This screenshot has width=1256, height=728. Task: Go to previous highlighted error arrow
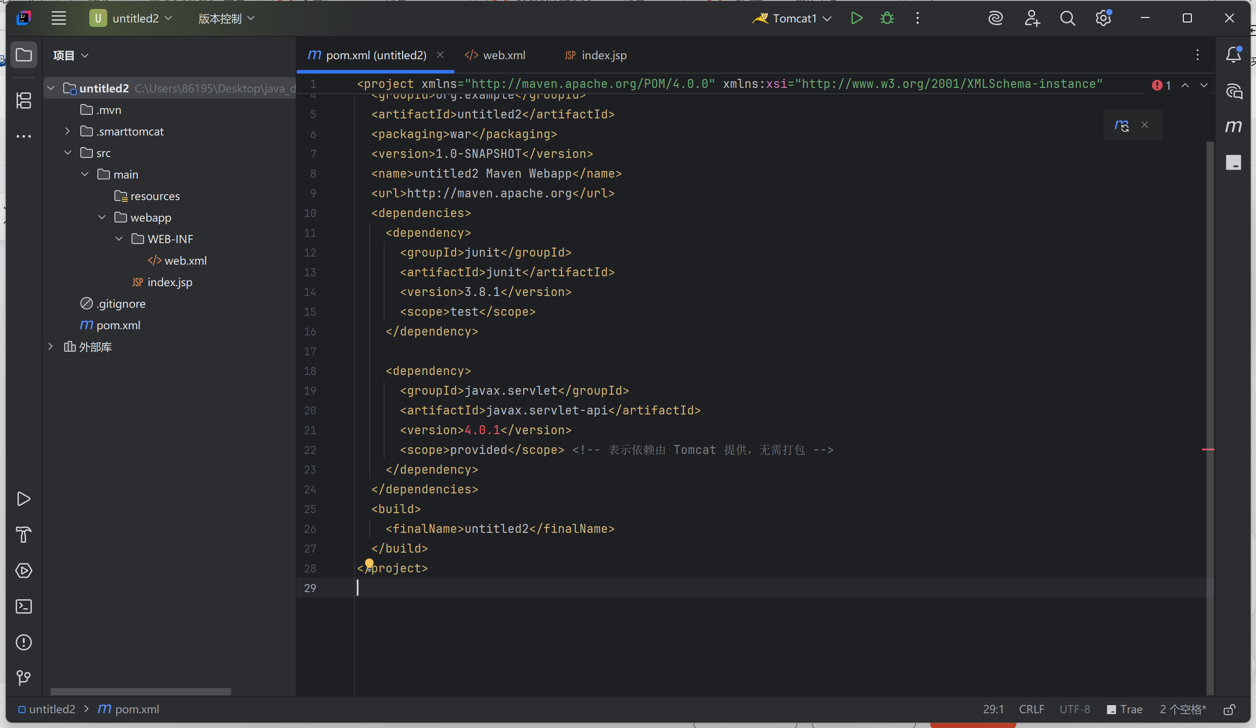point(1185,85)
